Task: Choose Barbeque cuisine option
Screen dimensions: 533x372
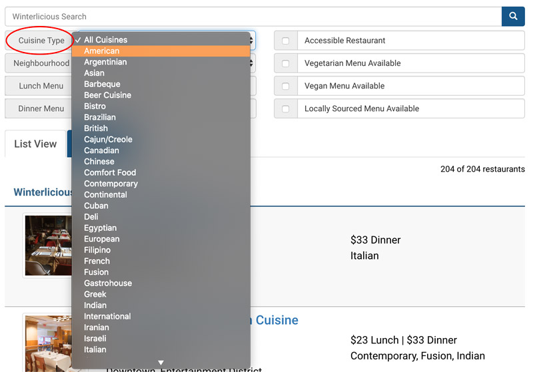Action: (161, 84)
